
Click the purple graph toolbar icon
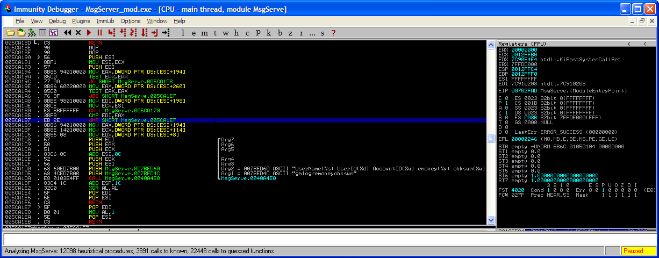pos(53,33)
